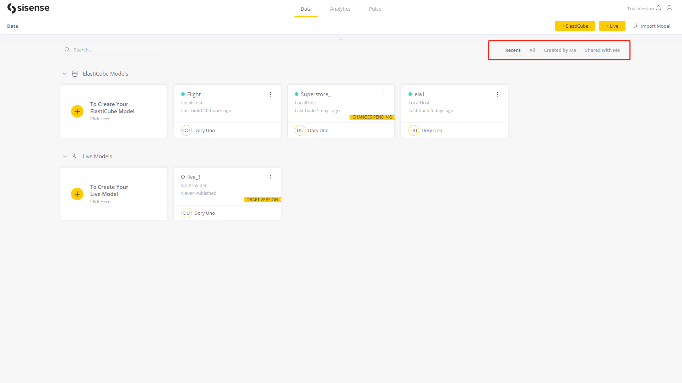Click 'No Provider' text on live_1

pos(194,186)
